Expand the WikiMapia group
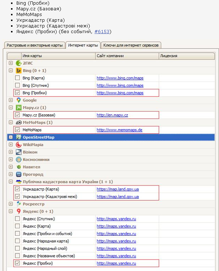219x271 pixels. coord(11,145)
